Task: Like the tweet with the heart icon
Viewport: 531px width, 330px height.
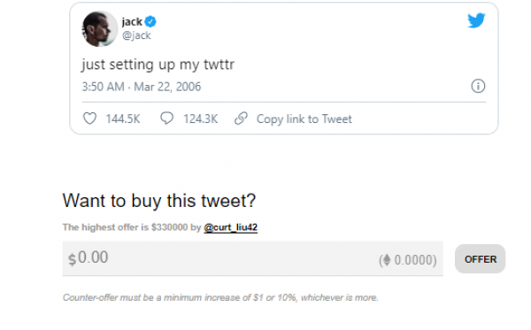Action: click(89, 119)
